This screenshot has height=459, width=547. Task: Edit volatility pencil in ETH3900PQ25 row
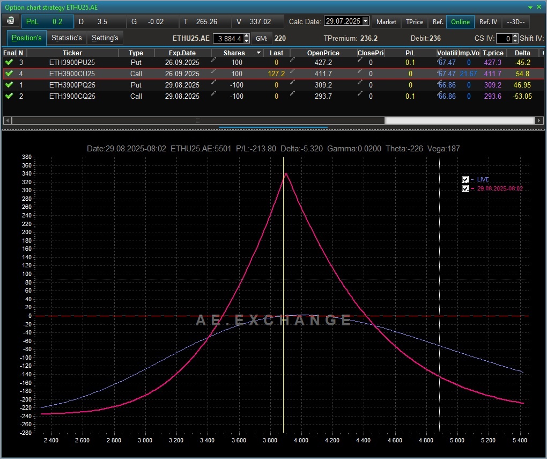440,83
